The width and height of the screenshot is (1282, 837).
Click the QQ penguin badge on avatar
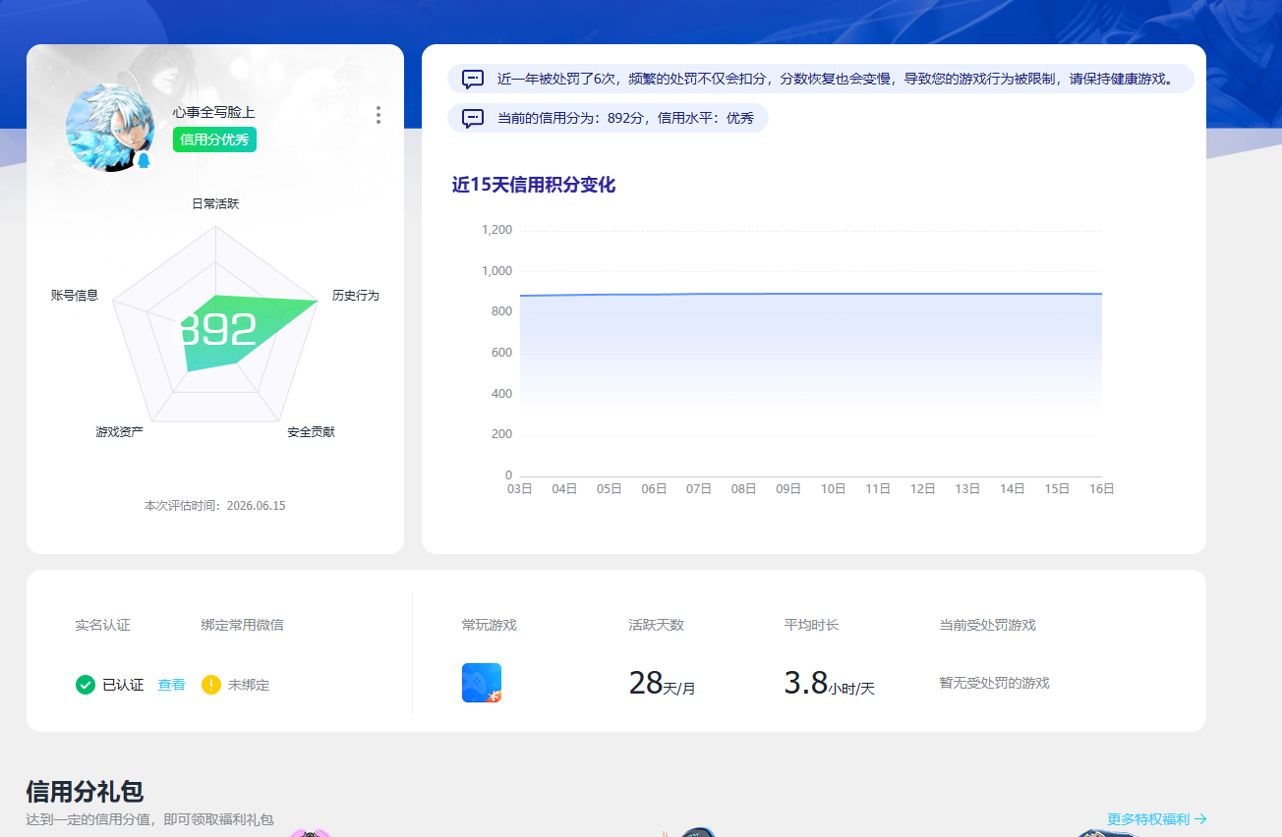click(145, 160)
